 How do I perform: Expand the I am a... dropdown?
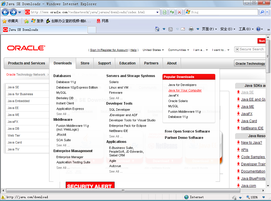[x=200, y=50]
